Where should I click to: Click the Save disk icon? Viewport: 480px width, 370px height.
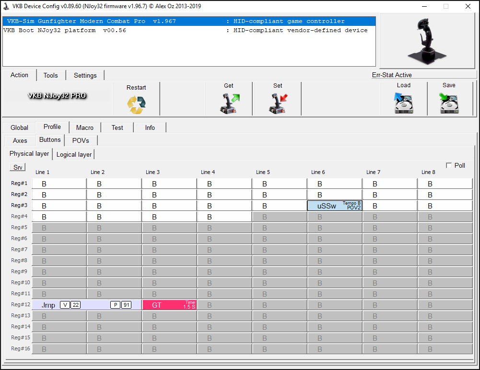pyautogui.click(x=449, y=103)
